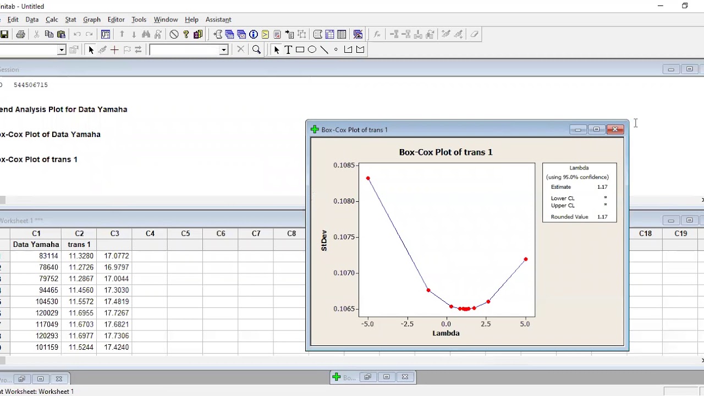Open the left toolbar dropdown arrow

tap(62, 50)
